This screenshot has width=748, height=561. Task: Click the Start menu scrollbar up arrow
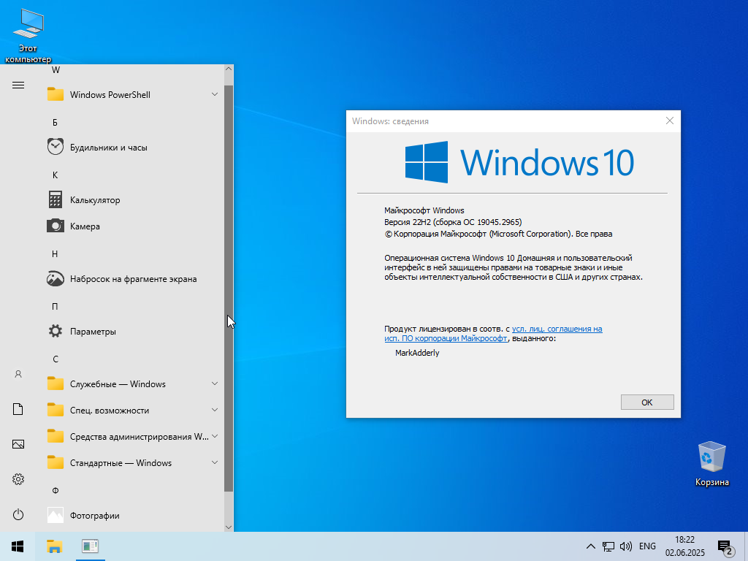[x=229, y=69]
